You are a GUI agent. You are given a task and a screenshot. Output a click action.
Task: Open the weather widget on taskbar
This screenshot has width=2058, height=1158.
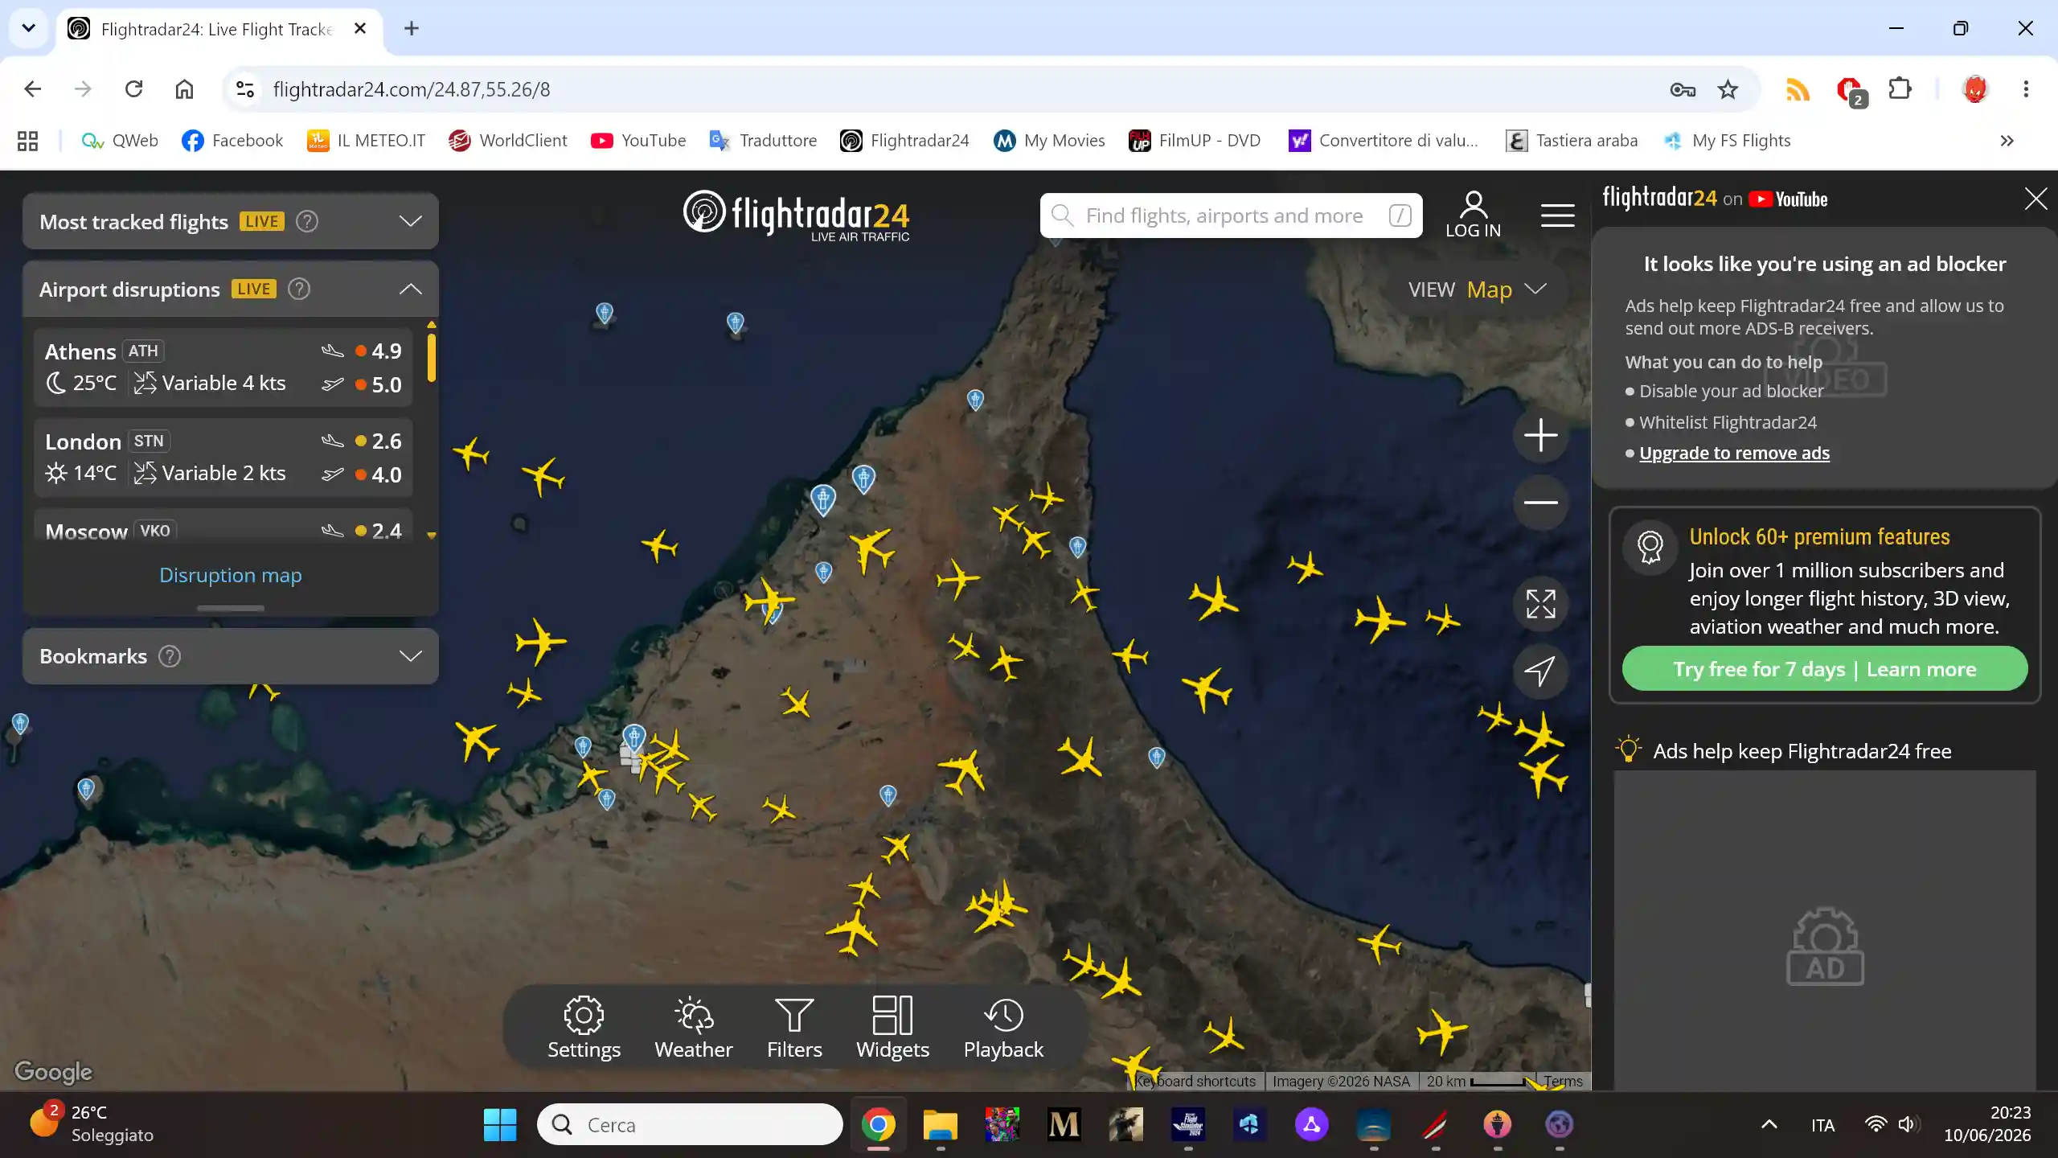coord(92,1123)
